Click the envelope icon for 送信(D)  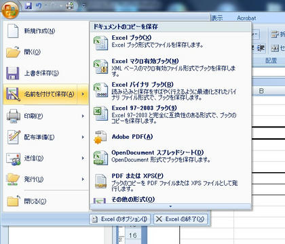click(x=14, y=159)
